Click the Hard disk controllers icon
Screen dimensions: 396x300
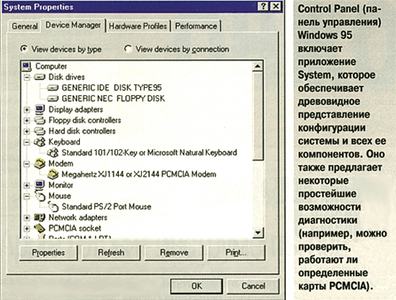[x=40, y=131]
